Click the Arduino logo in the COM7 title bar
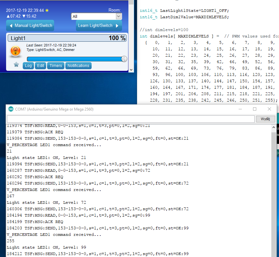This screenshot has height=257, width=279. 11,109
